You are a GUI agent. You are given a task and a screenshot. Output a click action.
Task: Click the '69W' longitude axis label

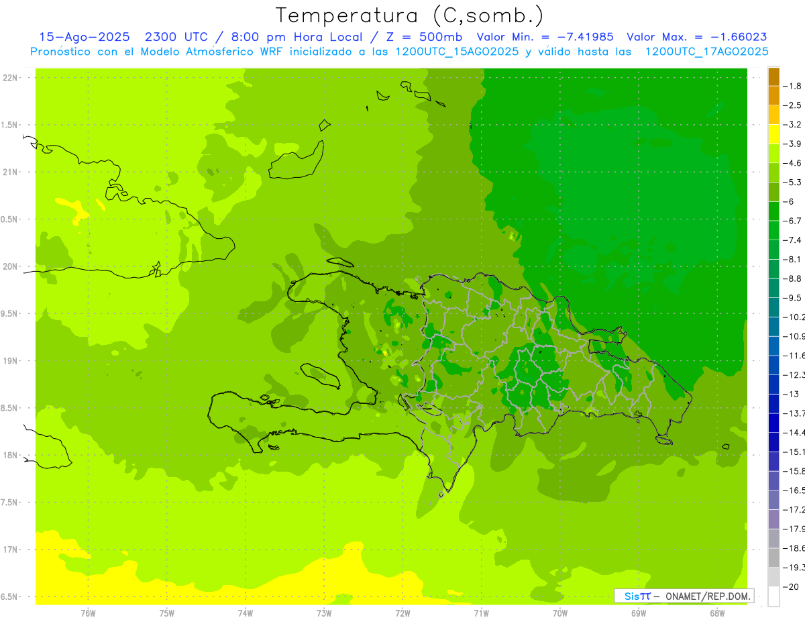tap(639, 613)
